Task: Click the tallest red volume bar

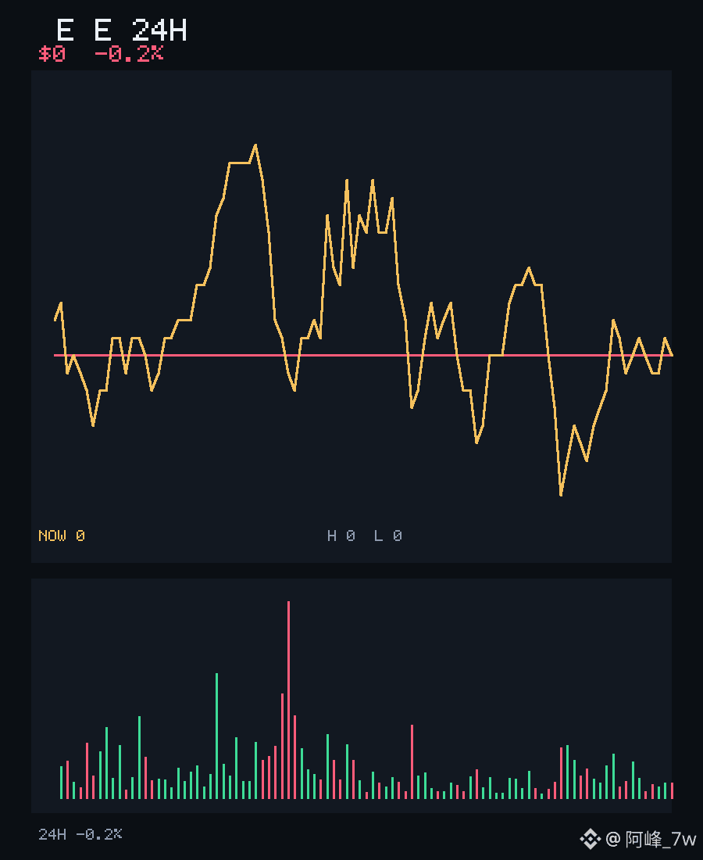Action: pyautogui.click(x=289, y=700)
